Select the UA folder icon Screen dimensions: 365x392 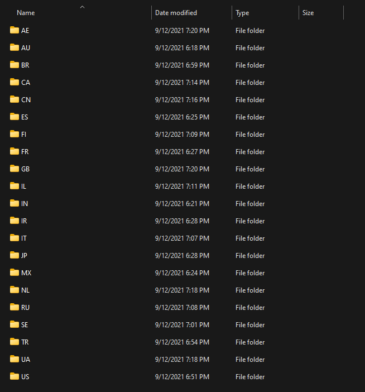click(x=15, y=359)
